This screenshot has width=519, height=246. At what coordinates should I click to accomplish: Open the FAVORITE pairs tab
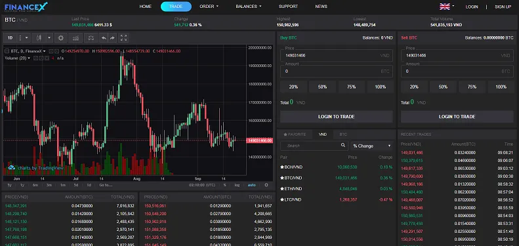[295, 134]
